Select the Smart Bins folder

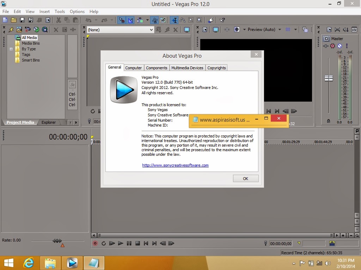[x=31, y=60]
